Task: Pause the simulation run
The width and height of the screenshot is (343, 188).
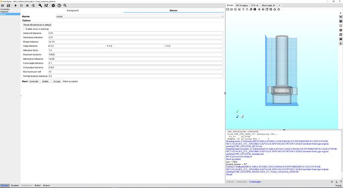Action: coord(21,5)
